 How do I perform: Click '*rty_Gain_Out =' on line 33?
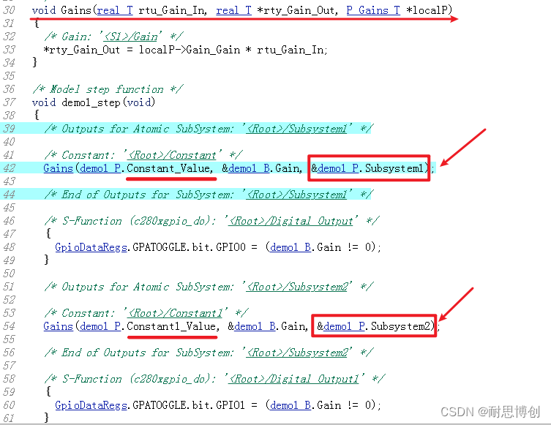tap(89, 50)
